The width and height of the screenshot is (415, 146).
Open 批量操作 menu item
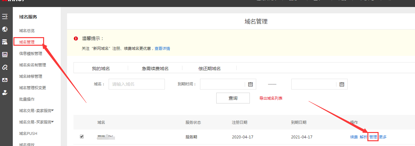pos(27,99)
